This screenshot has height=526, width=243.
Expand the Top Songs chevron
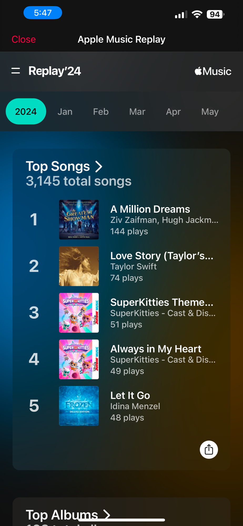(x=99, y=166)
